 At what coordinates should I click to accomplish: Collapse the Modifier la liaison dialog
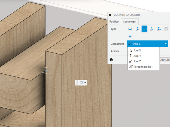110,15
